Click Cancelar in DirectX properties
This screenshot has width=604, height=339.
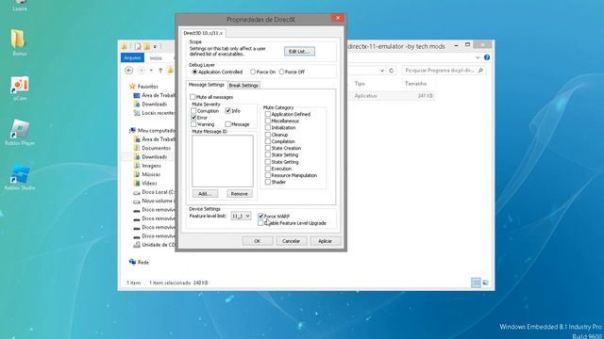click(x=292, y=241)
